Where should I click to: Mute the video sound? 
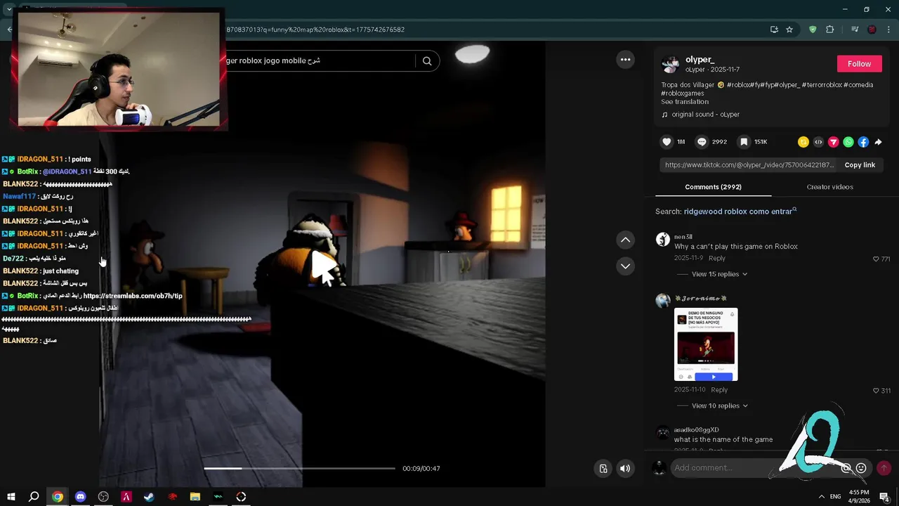625,469
